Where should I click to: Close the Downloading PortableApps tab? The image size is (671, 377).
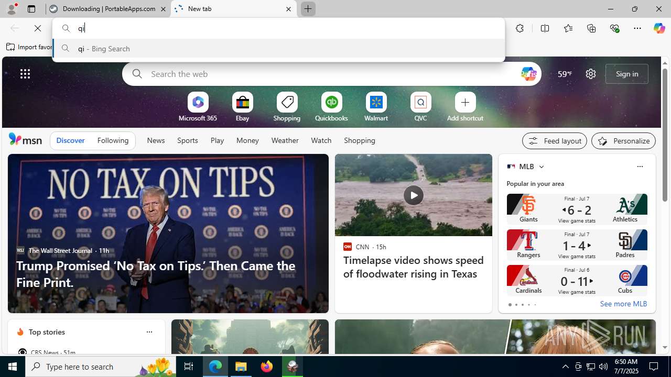pyautogui.click(x=163, y=9)
